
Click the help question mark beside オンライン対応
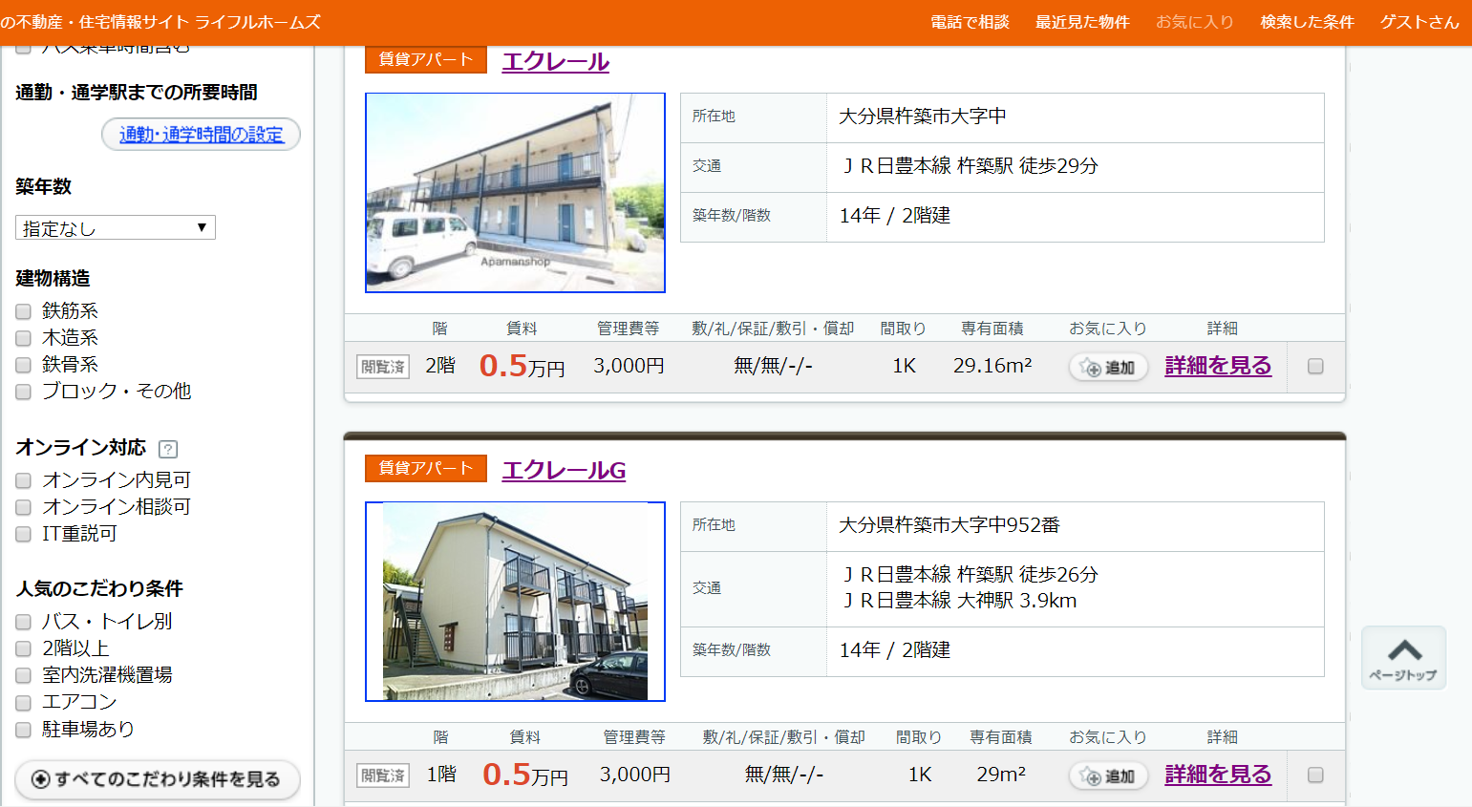tap(168, 449)
